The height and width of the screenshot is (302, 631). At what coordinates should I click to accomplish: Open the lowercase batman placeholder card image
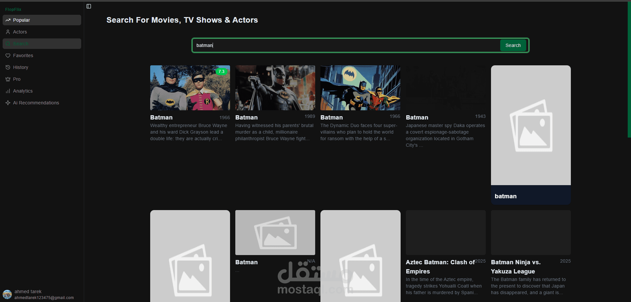(x=531, y=125)
